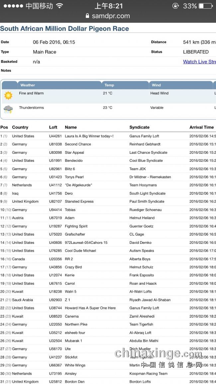Image resolution: width=216 pixels, height=384 pixels.
Task: Sort by the Syndicate column header
Action: tap(140, 127)
